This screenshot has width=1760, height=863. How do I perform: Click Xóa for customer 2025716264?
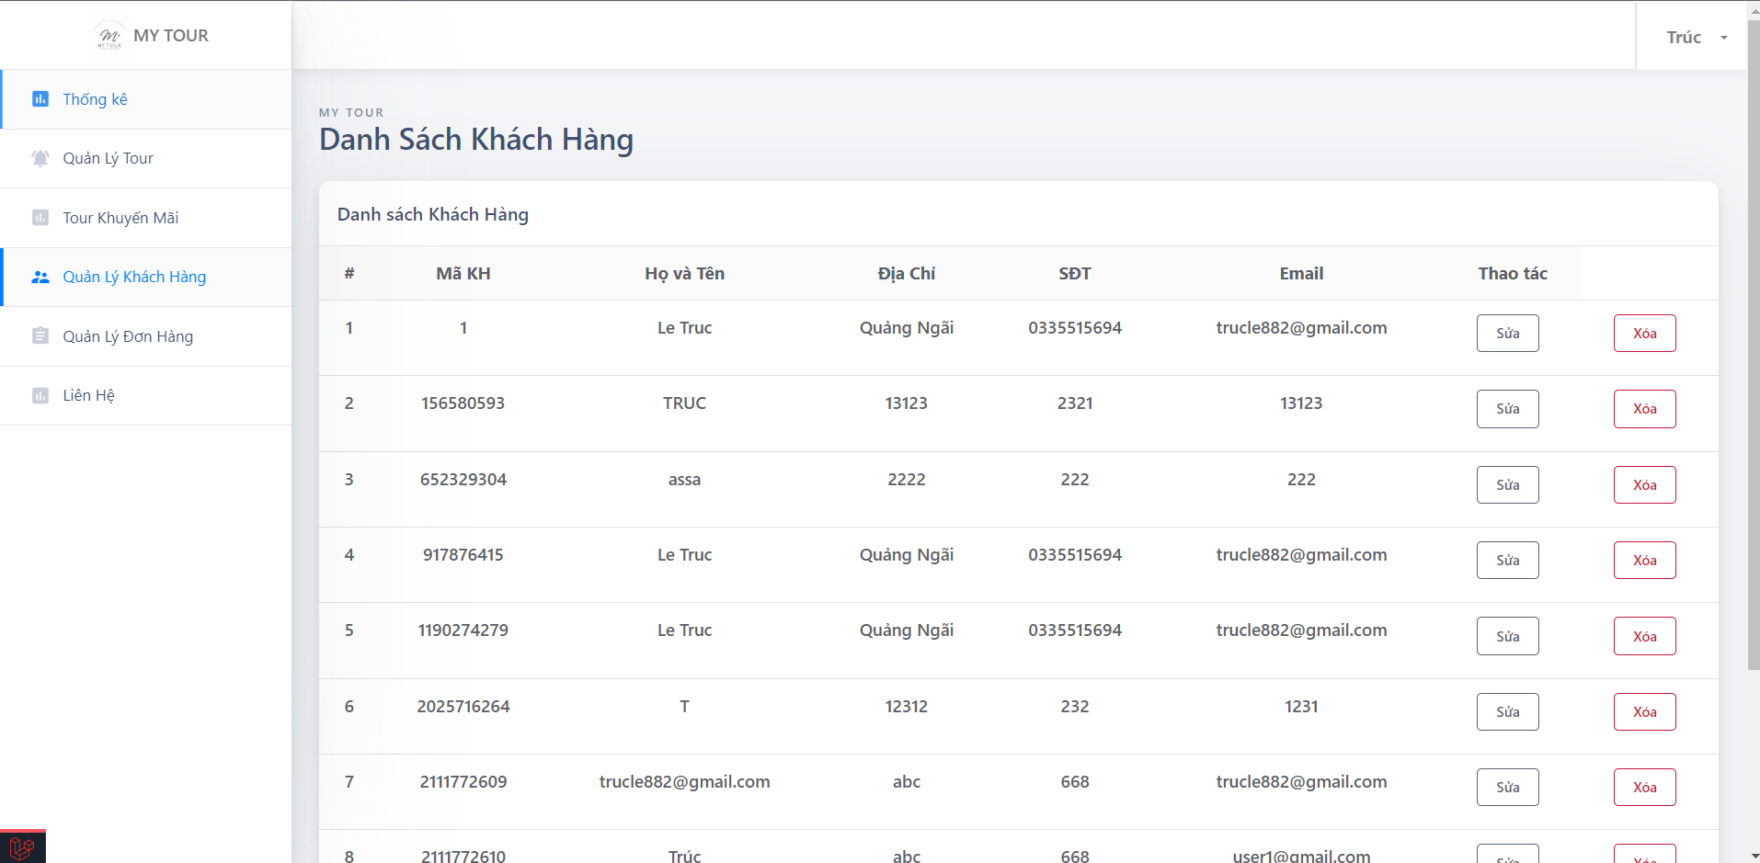1644,712
